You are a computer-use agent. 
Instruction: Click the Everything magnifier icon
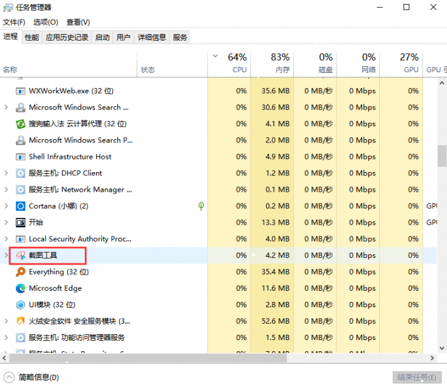[x=20, y=272]
